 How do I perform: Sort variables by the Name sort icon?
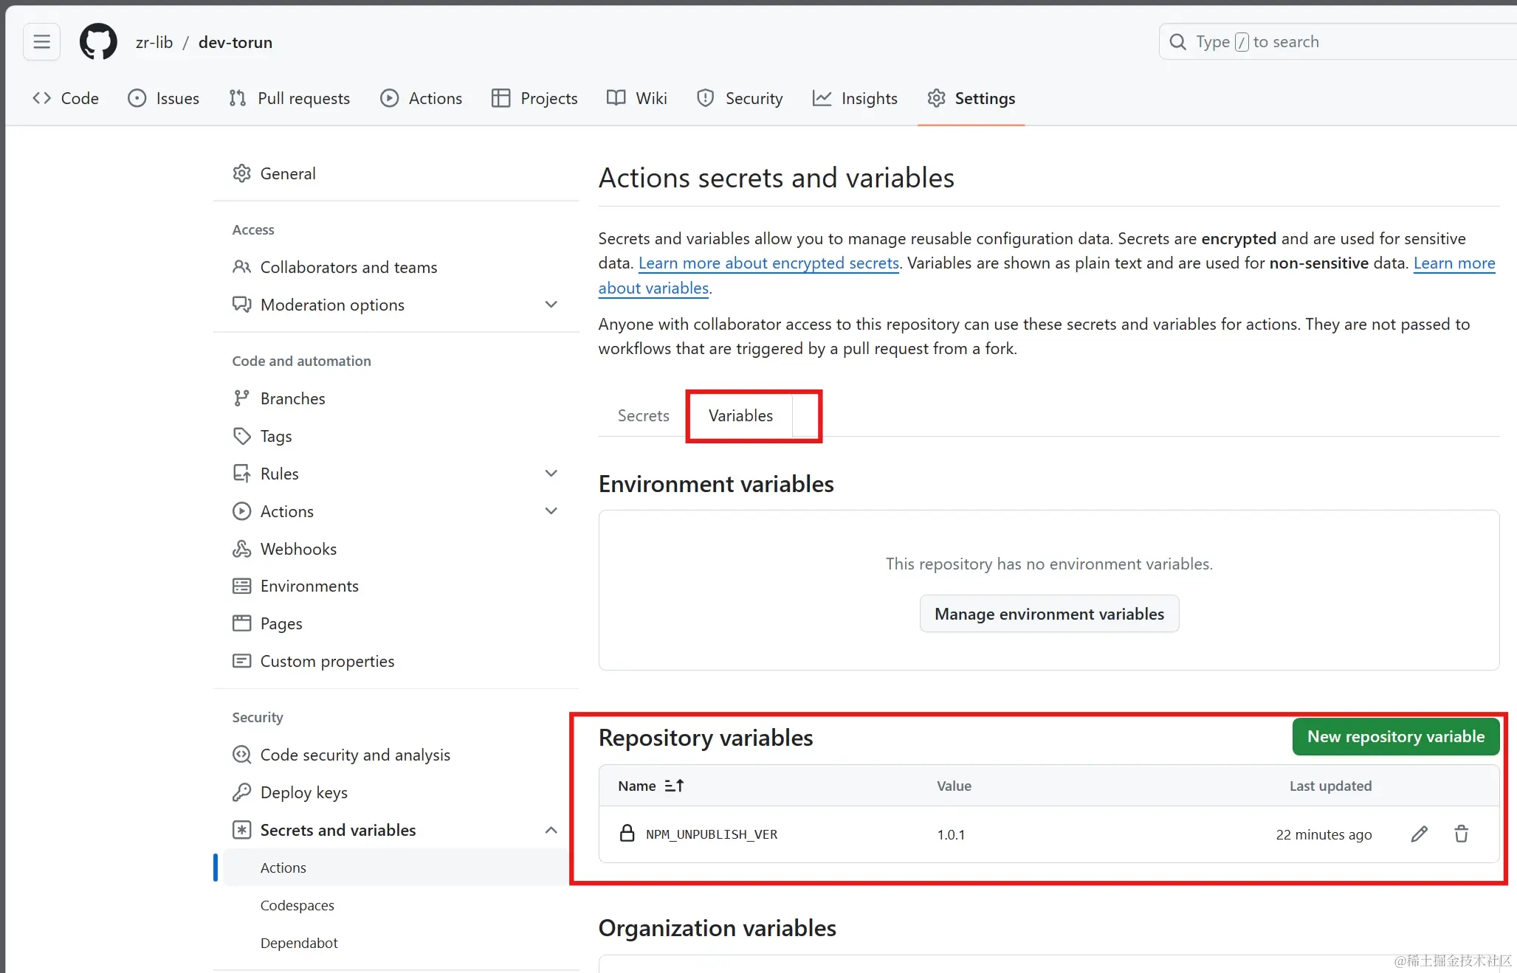coord(674,786)
